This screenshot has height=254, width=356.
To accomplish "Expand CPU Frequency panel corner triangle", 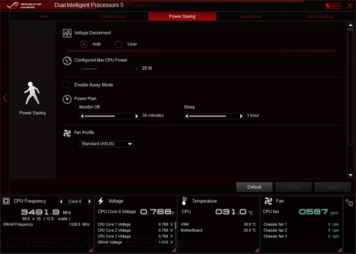I will click(91, 250).
